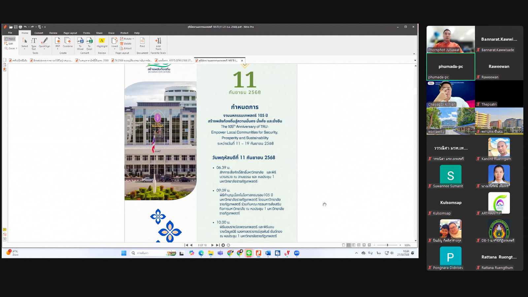Open the Comments panel icon in sidebar
528x297 pixels.
point(5,230)
